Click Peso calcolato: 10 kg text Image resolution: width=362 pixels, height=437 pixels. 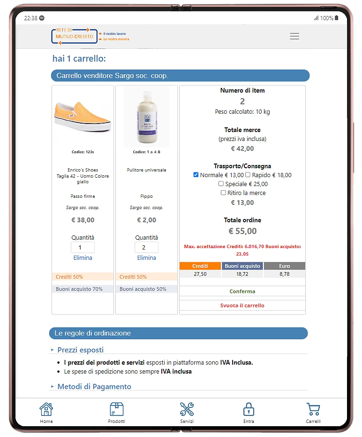[x=242, y=112]
